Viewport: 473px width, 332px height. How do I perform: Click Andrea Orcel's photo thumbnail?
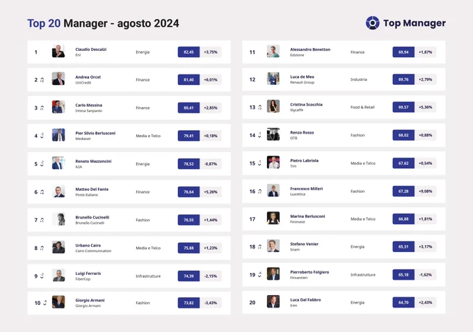[58, 79]
